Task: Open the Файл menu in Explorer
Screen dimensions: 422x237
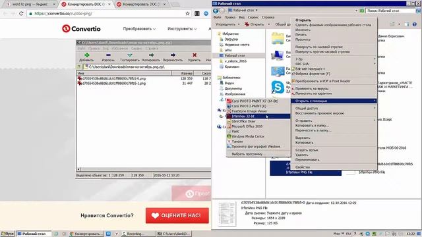Action: pyautogui.click(x=218, y=17)
